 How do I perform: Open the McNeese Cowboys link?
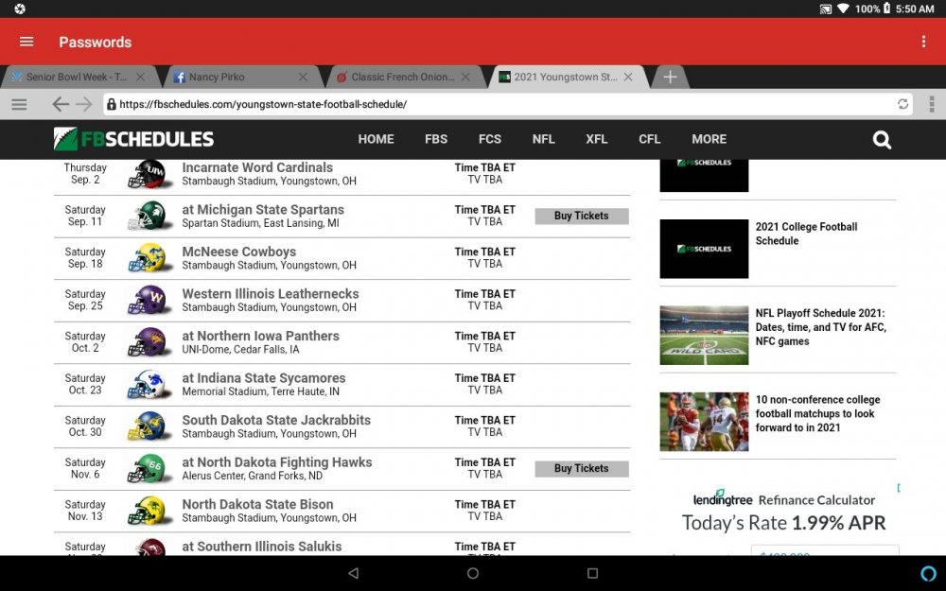pyautogui.click(x=239, y=252)
